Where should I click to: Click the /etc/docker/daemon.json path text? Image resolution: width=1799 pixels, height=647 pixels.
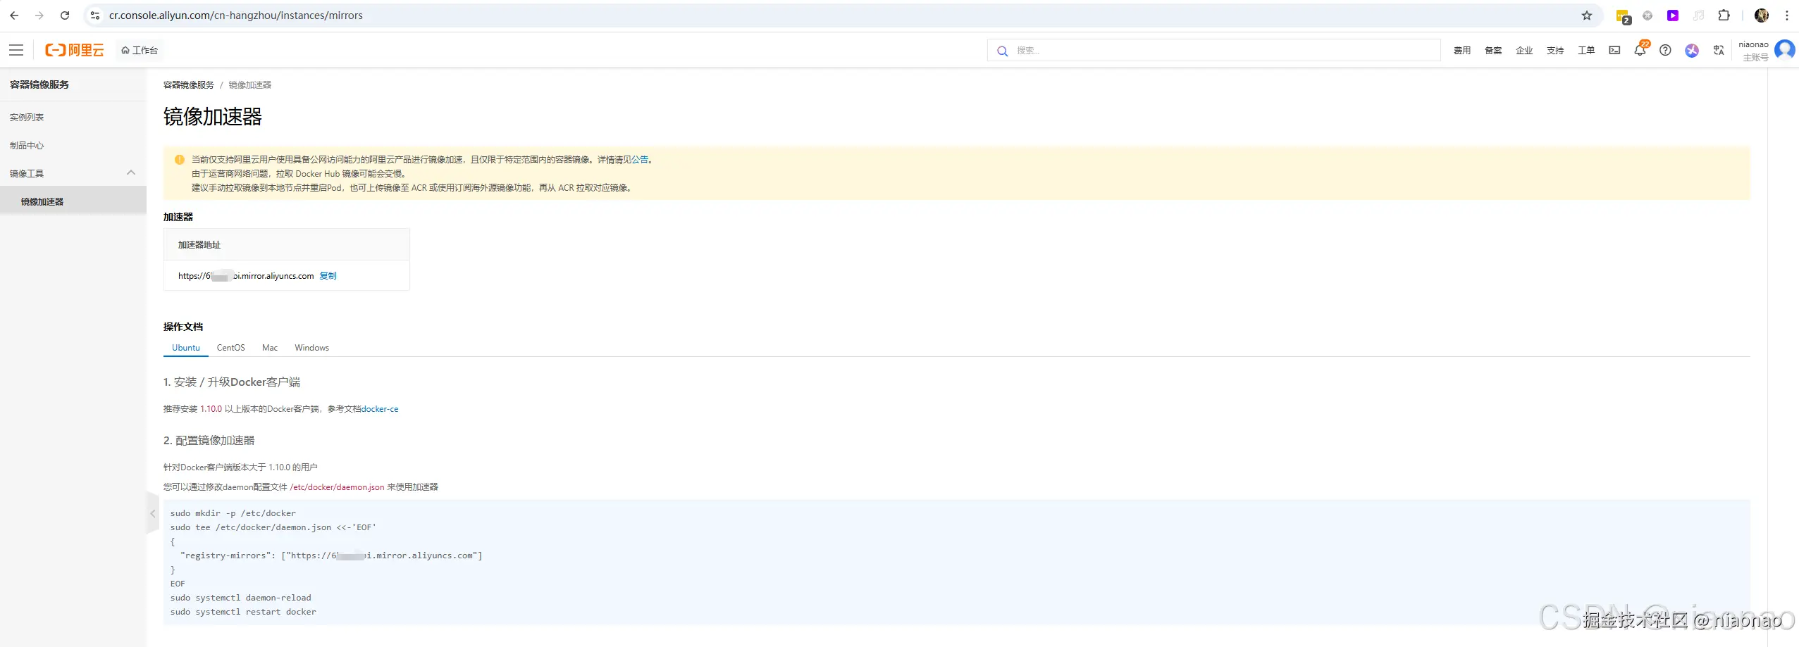point(337,487)
